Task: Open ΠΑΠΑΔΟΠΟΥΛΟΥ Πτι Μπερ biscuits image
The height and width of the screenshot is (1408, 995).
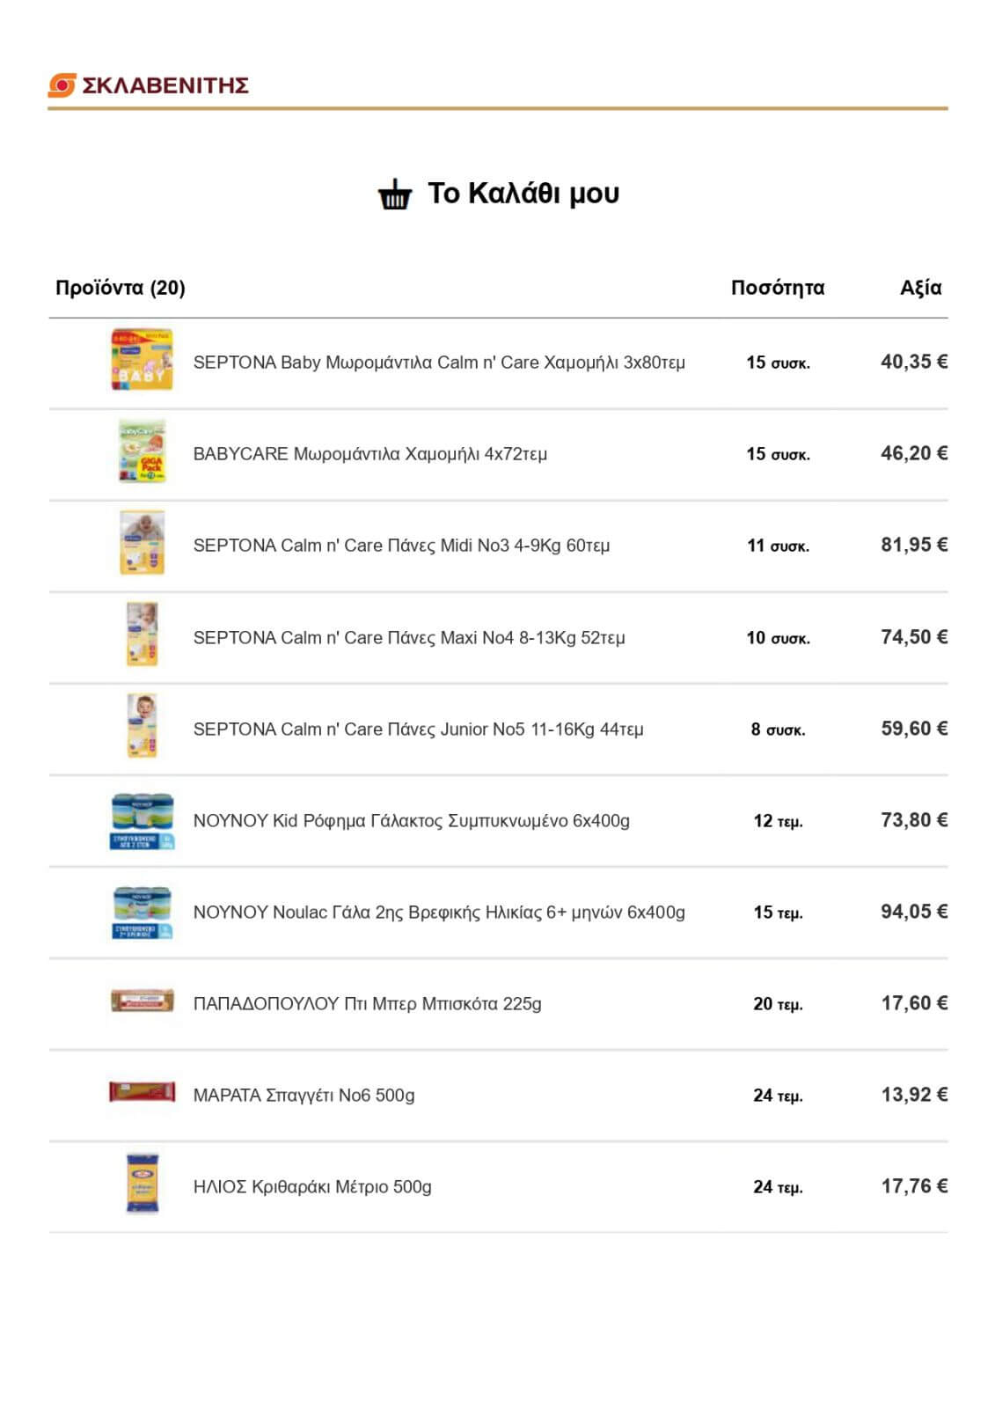Action: [142, 1001]
